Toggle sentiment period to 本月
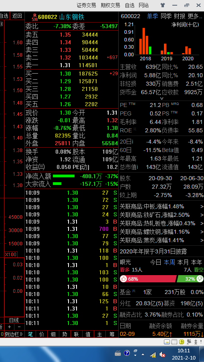 click(183, 262)
